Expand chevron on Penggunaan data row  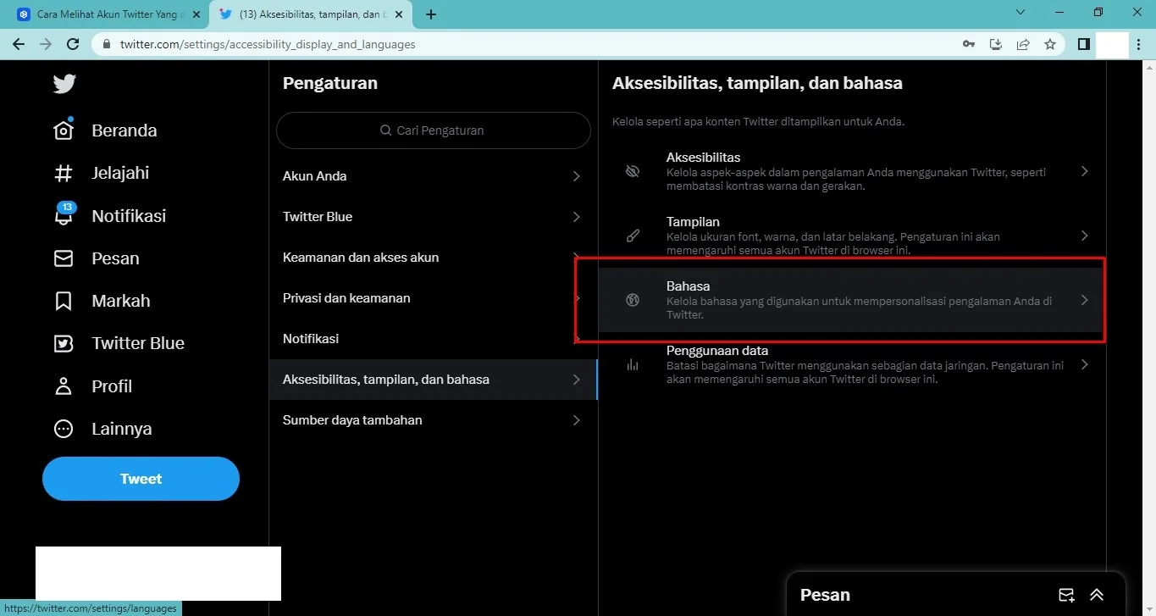pyautogui.click(x=1085, y=364)
